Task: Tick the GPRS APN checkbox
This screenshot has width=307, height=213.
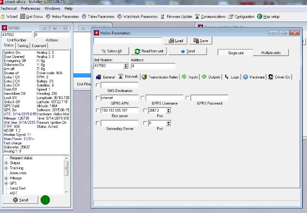Action: pos(98,98)
